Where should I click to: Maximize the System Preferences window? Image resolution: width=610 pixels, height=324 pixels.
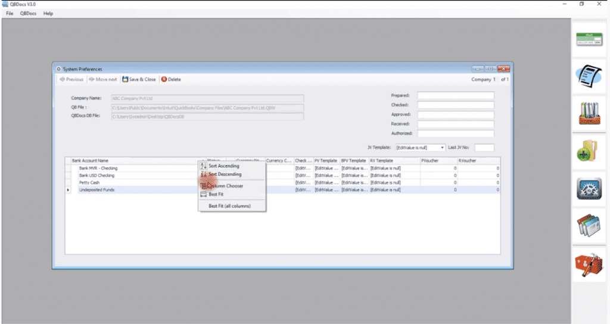(491, 69)
